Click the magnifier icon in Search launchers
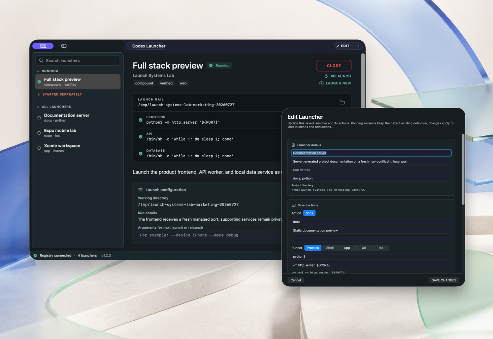 click(41, 61)
